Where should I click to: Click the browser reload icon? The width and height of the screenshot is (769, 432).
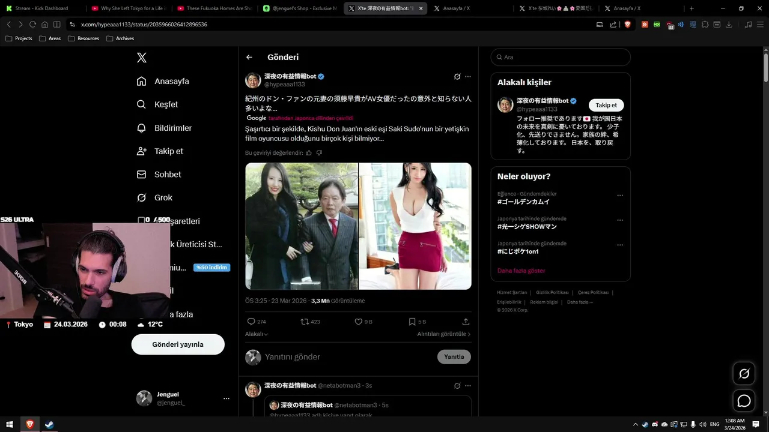[x=32, y=25]
